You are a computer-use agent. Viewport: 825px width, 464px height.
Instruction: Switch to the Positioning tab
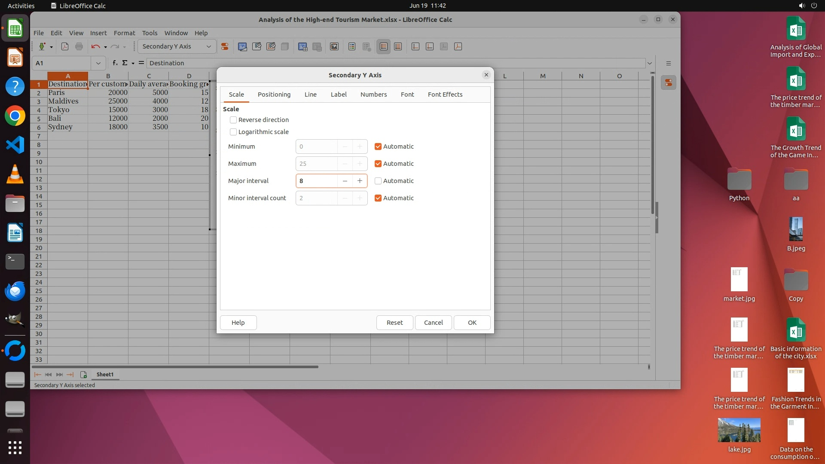pyautogui.click(x=274, y=95)
